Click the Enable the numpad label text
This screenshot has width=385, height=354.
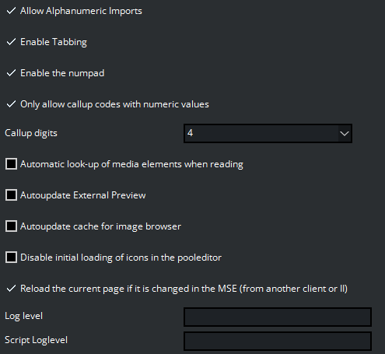point(62,73)
